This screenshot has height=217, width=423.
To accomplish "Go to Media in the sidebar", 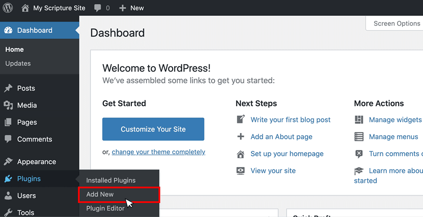I will 27,105.
